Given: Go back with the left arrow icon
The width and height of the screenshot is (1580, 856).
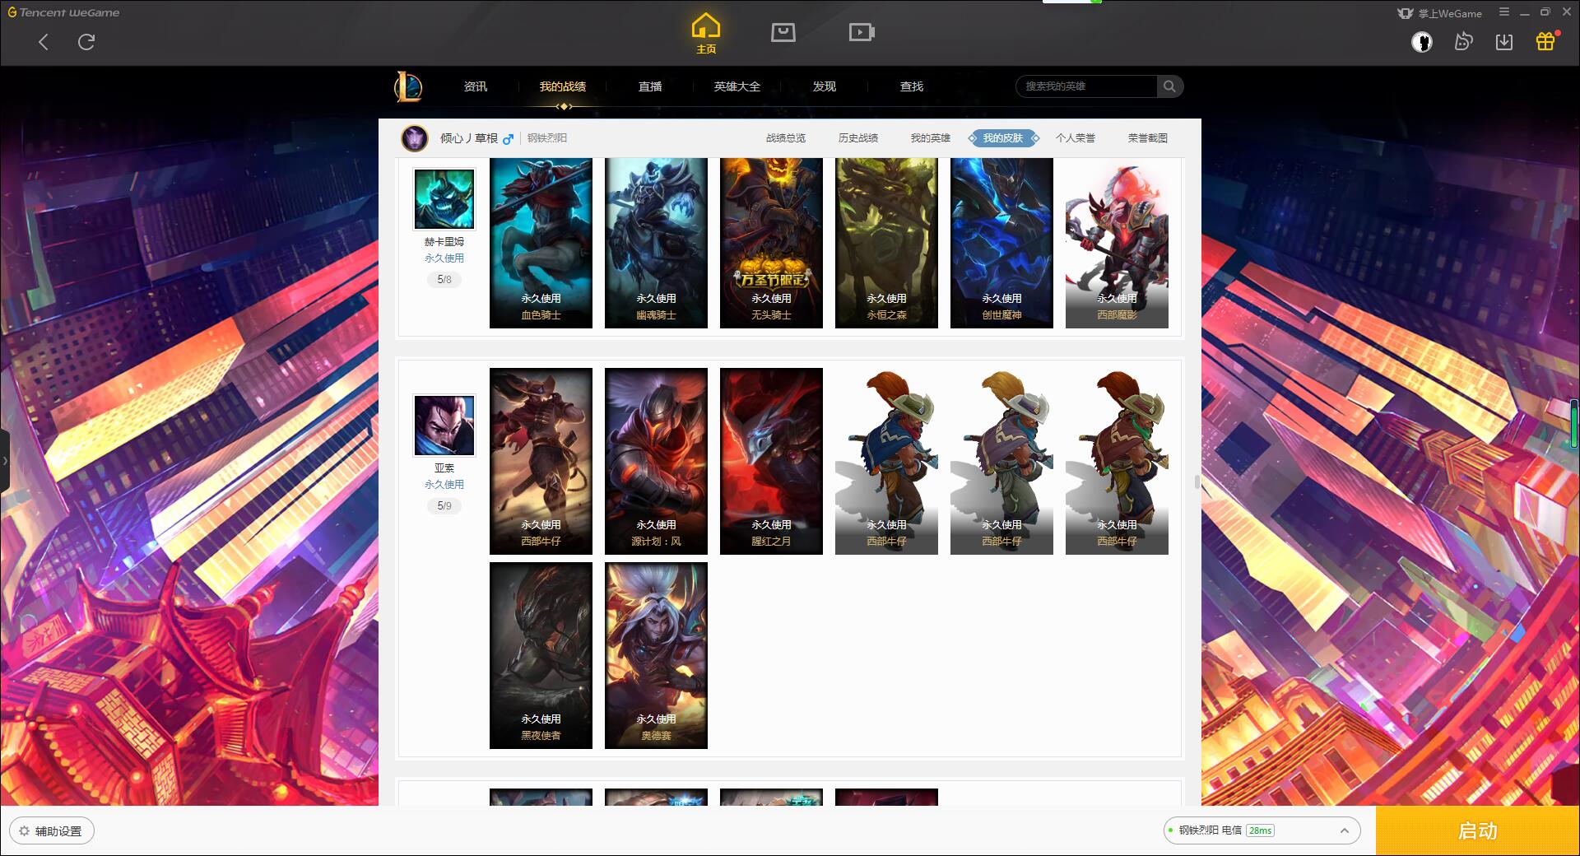Looking at the screenshot, I should (x=44, y=42).
